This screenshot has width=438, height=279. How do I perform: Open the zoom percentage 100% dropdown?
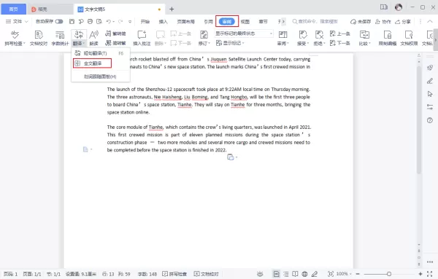click(x=344, y=274)
